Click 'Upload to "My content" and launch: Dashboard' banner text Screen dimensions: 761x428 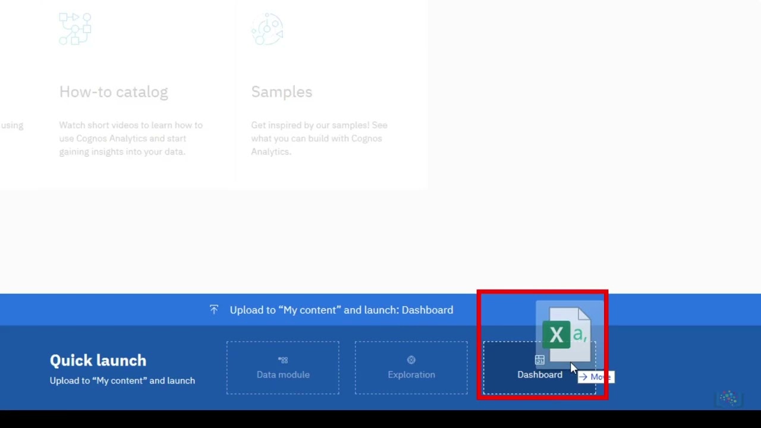tap(341, 310)
